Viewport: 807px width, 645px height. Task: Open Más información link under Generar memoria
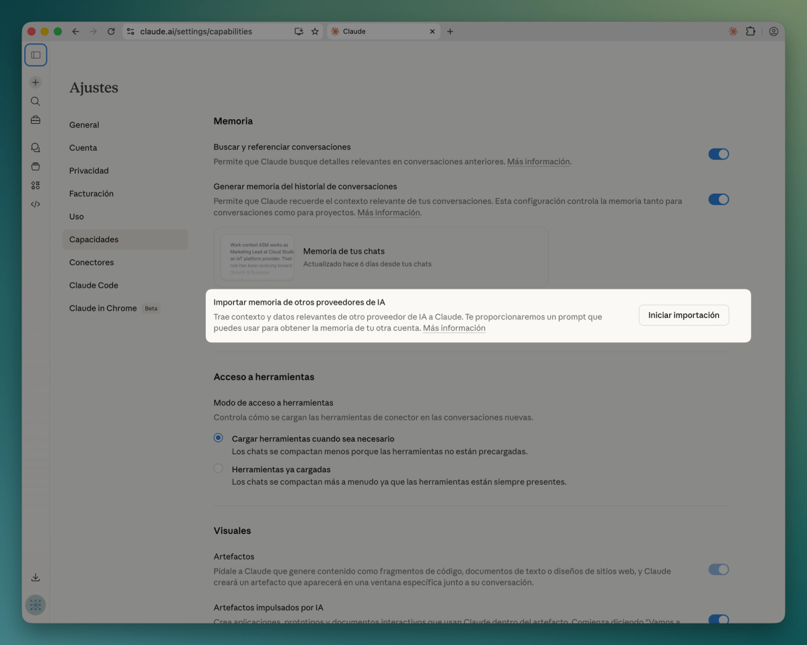pos(389,213)
